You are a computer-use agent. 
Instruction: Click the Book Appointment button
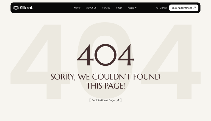184,8
